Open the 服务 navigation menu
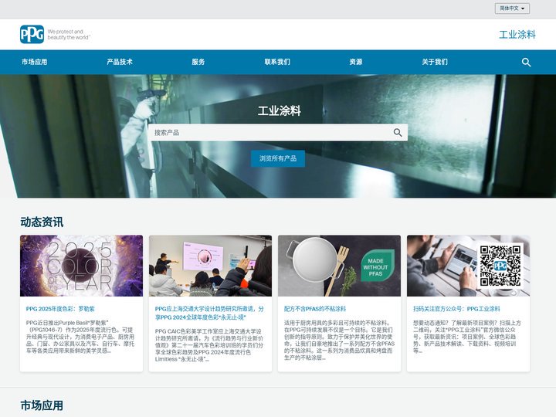Viewport: 556px width, 417px height. click(198, 62)
